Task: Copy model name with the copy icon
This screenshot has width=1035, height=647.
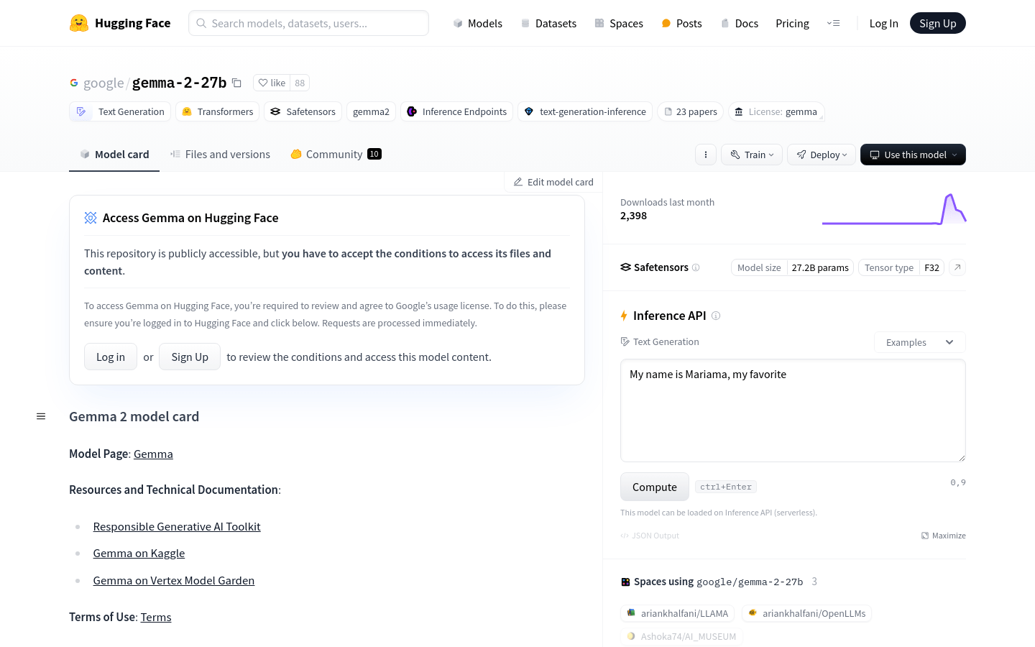Action: click(x=236, y=83)
